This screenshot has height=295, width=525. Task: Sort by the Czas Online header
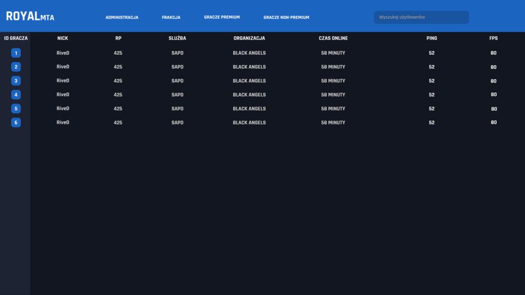point(333,38)
